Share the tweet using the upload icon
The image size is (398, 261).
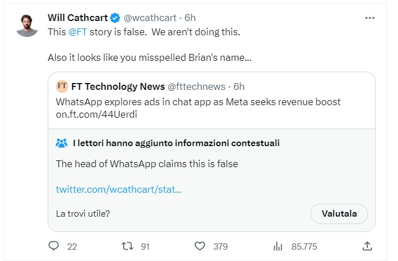(x=367, y=246)
